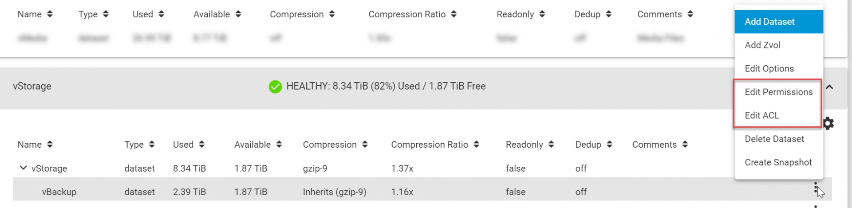Open the vBackup row three-dot menu
852x208 pixels.
[816, 188]
